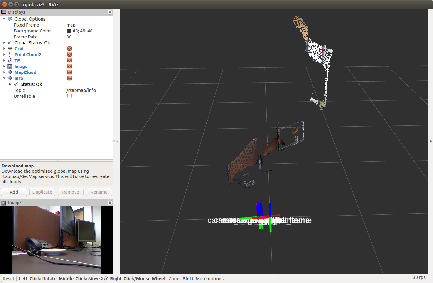
Task: Select the MapCloud diamond icon
Action: coord(10,72)
